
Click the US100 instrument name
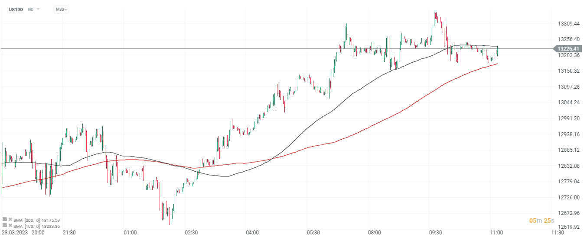pos(16,9)
